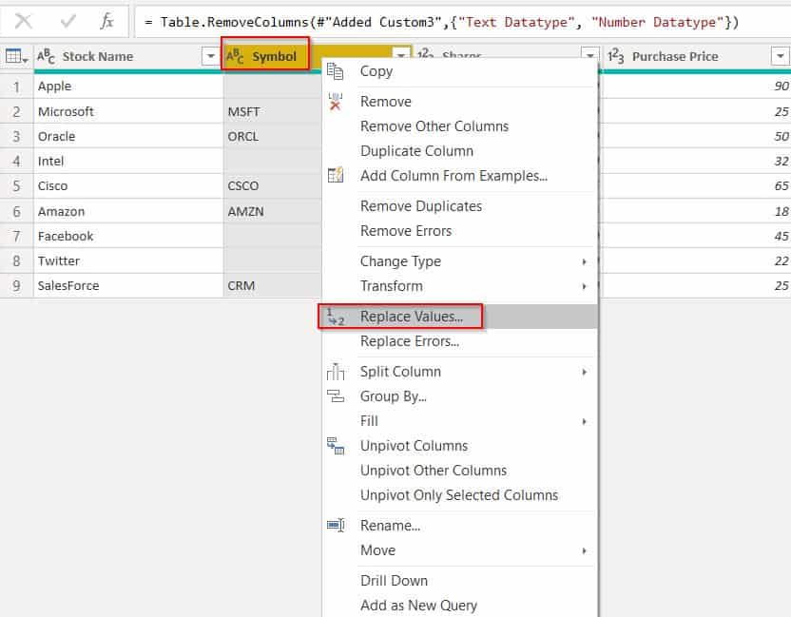791x617 pixels.
Task: Select Unpivot Only Selected Columns
Action: (459, 495)
